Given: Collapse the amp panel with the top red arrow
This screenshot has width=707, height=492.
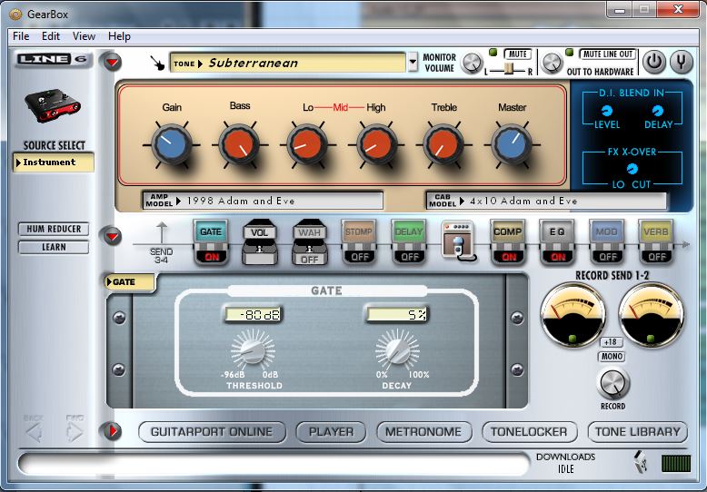Looking at the screenshot, I should (x=113, y=62).
